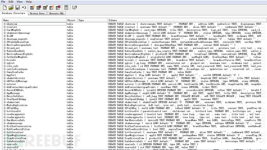Image resolution: width=267 pixels, height=150 pixels.
Task: Select the WebViewHostsFilter row name
Action: click(18, 129)
